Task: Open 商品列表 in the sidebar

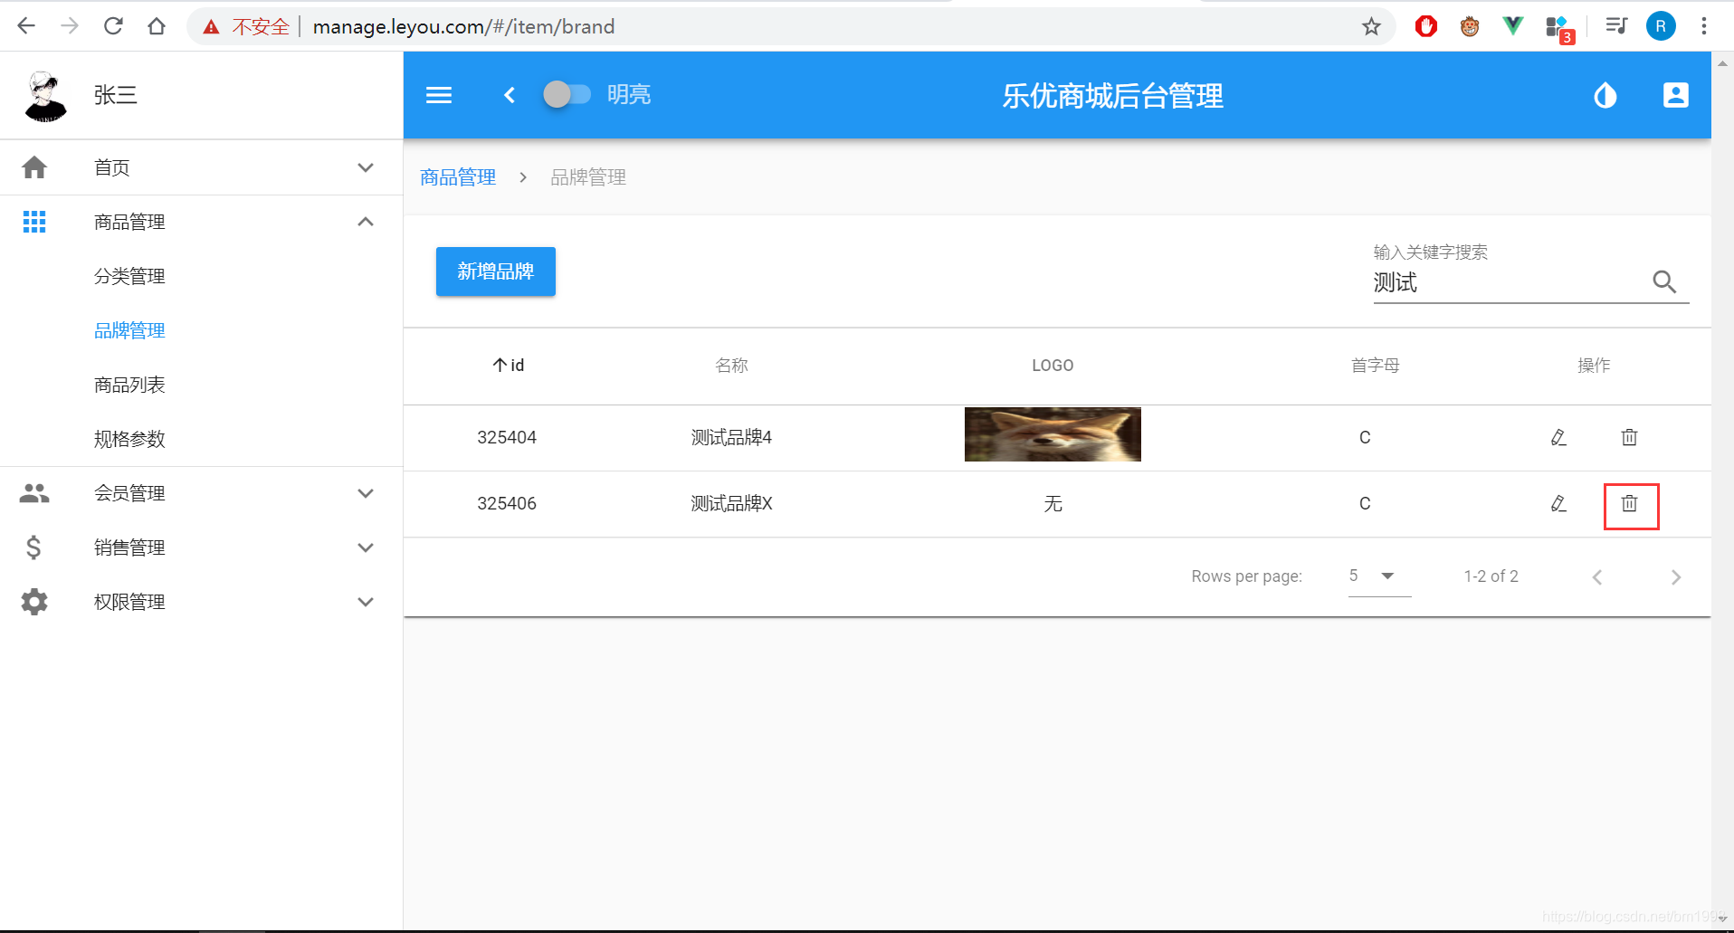Action: (x=129, y=384)
